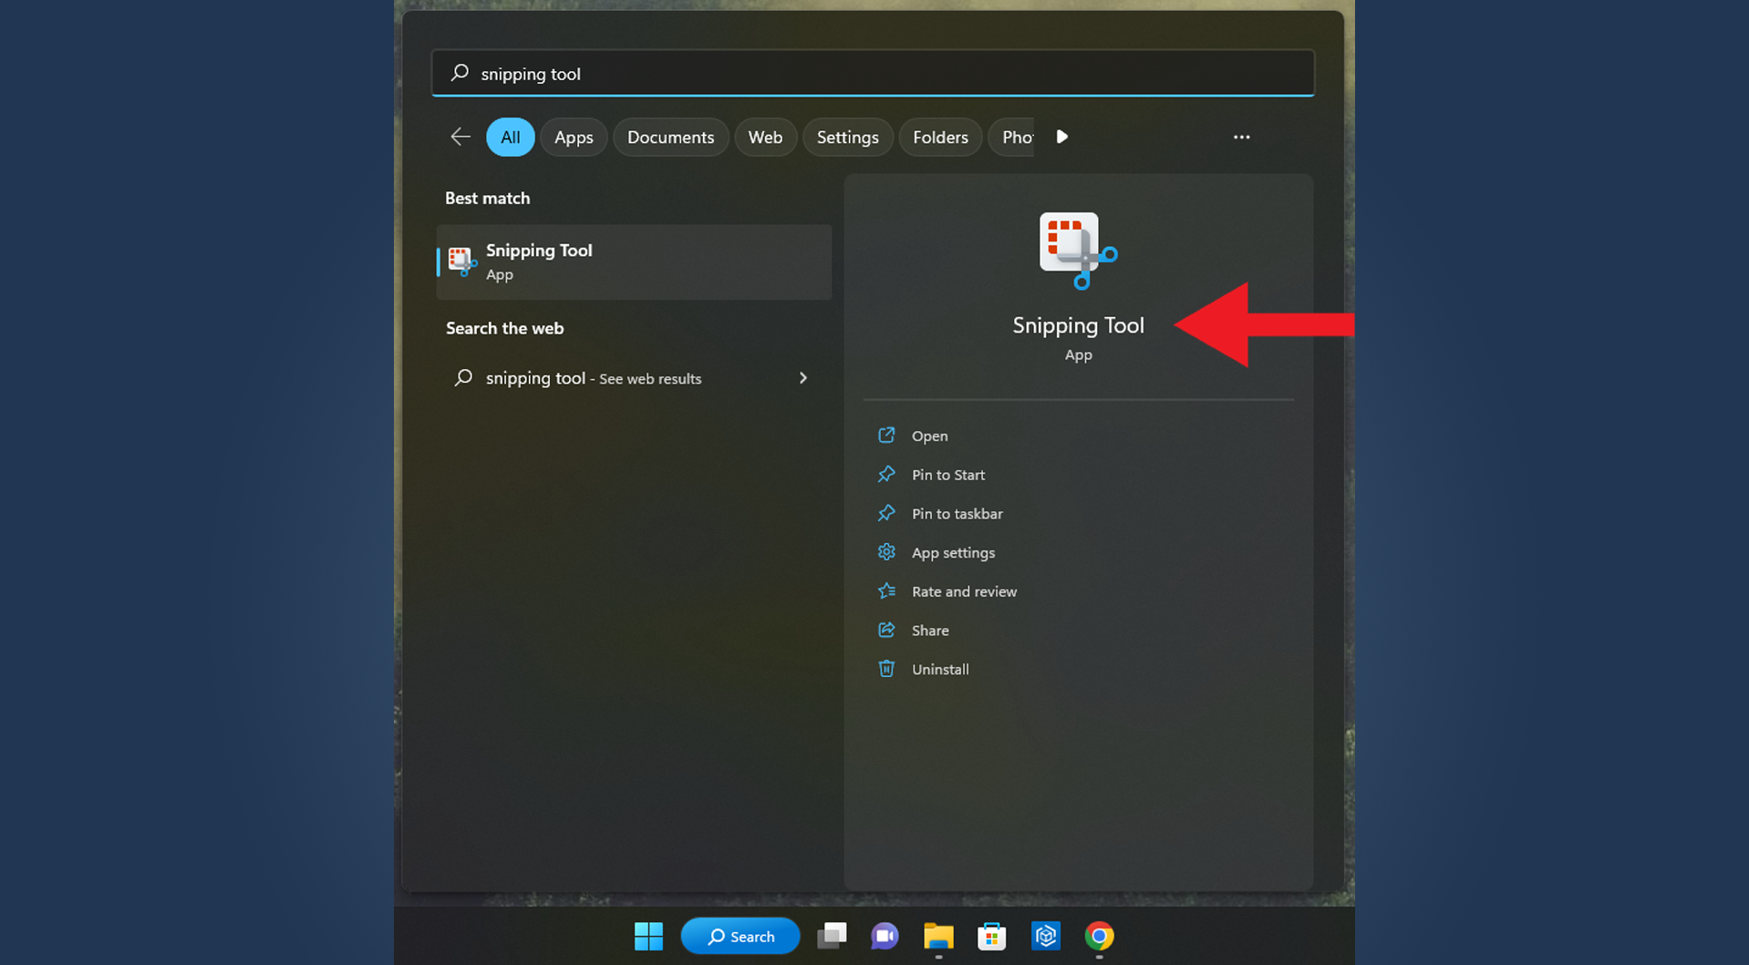Open File Explorer from the taskbar
Image resolution: width=1749 pixels, height=965 pixels.
pos(938,936)
